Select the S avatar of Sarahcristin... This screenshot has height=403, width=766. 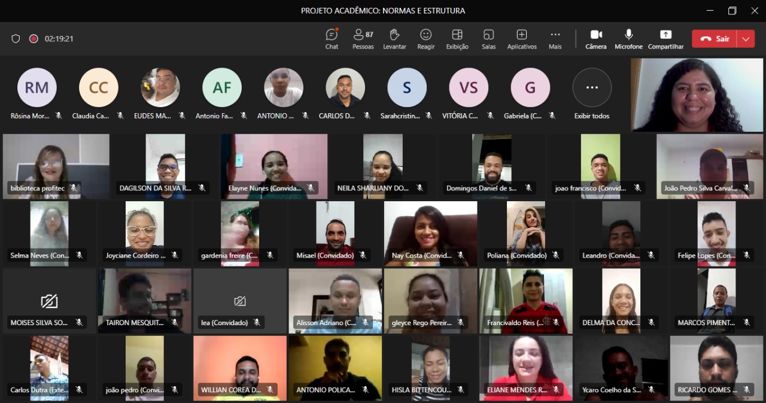407,87
